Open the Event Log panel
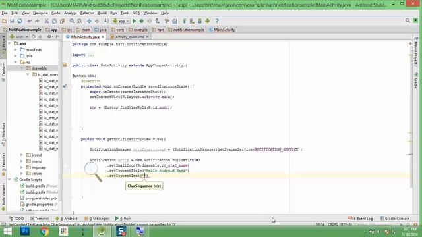Image resolution: width=422 pixels, height=237 pixels. (x=361, y=219)
